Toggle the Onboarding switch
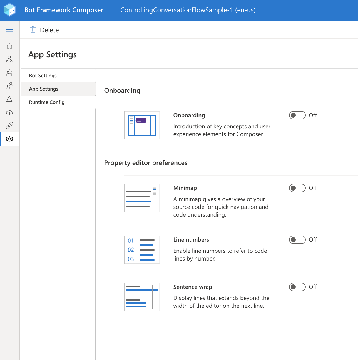Image resolution: width=358 pixels, height=360 pixels. tap(297, 115)
